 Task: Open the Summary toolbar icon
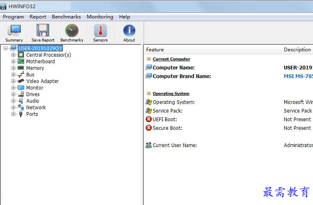click(x=14, y=30)
